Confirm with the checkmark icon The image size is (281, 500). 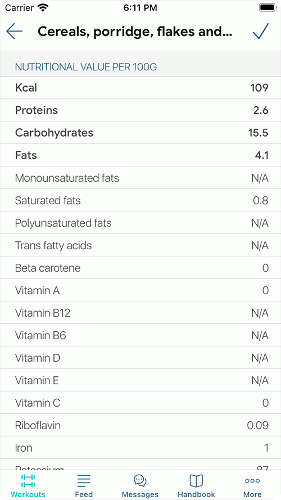point(261,31)
